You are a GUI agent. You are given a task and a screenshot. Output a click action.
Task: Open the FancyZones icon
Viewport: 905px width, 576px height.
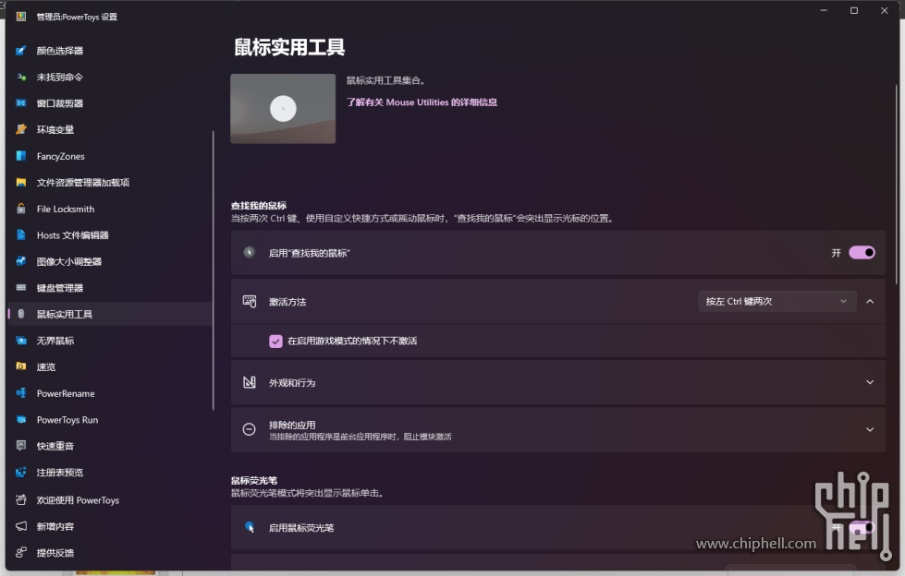point(20,156)
